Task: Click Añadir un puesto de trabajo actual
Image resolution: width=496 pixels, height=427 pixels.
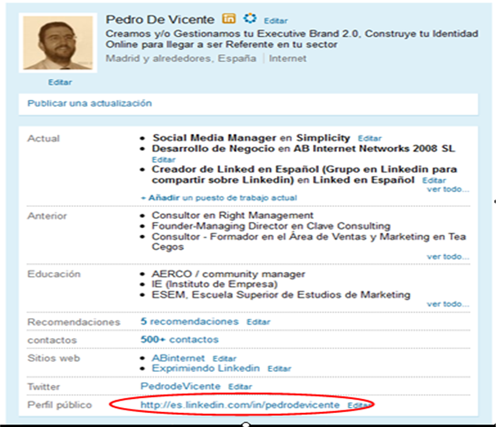Action: click(x=219, y=198)
